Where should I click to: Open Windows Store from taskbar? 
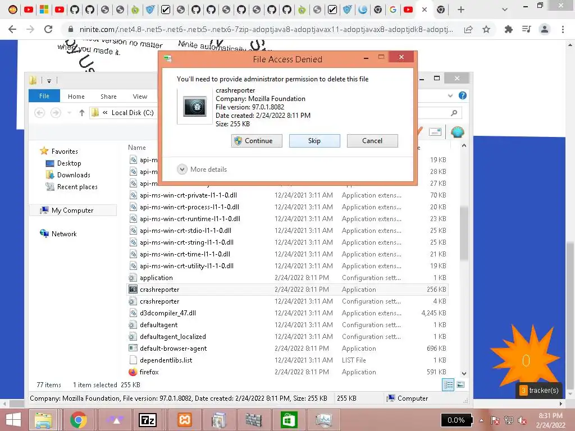289,420
